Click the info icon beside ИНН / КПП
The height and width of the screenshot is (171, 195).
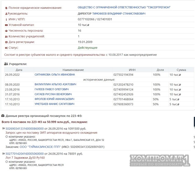coord(6,19)
